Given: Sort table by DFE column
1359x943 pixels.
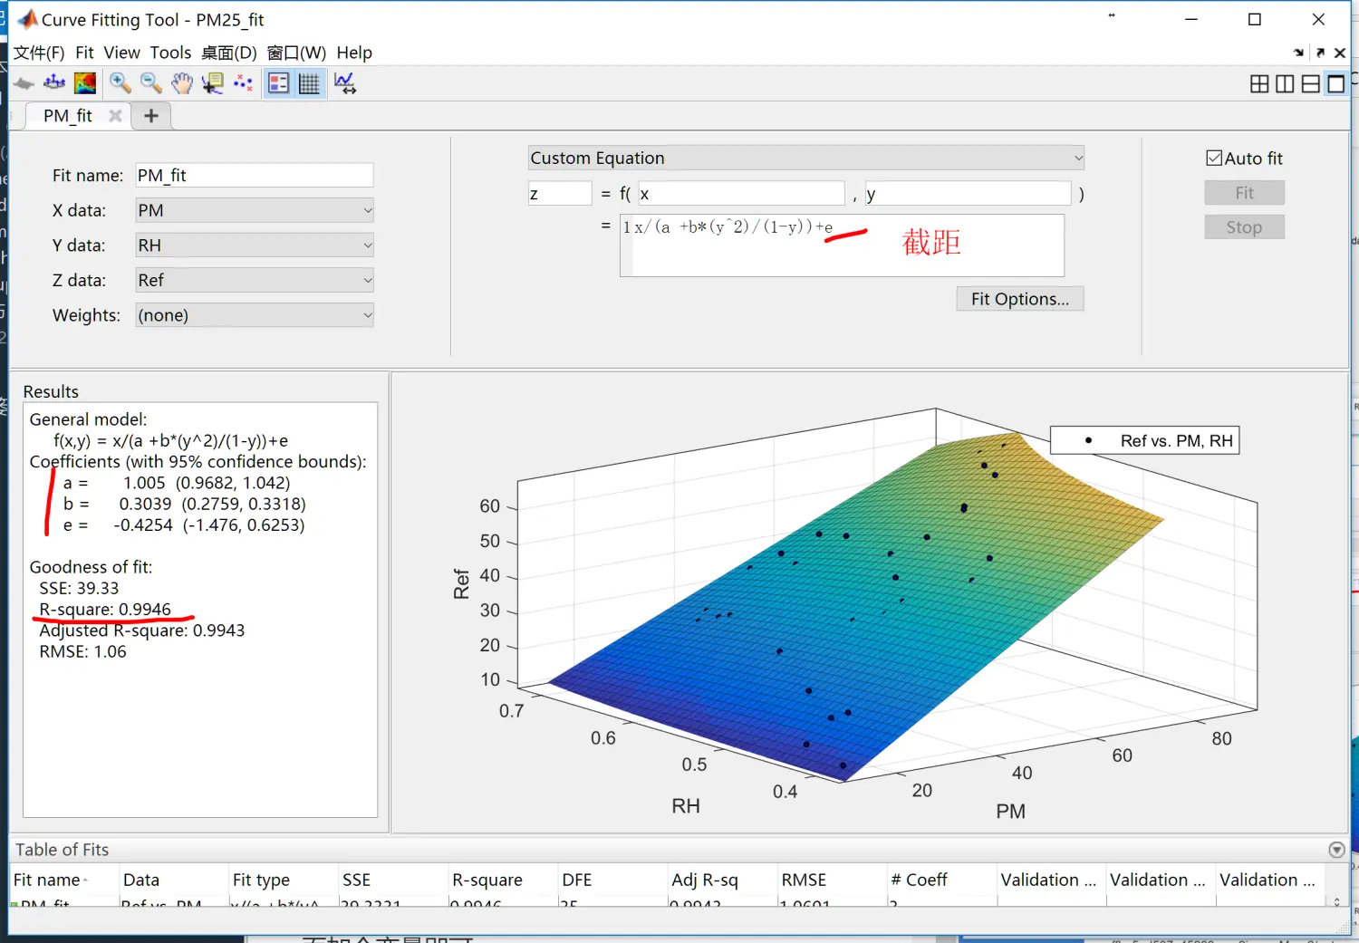Looking at the screenshot, I should (611, 880).
